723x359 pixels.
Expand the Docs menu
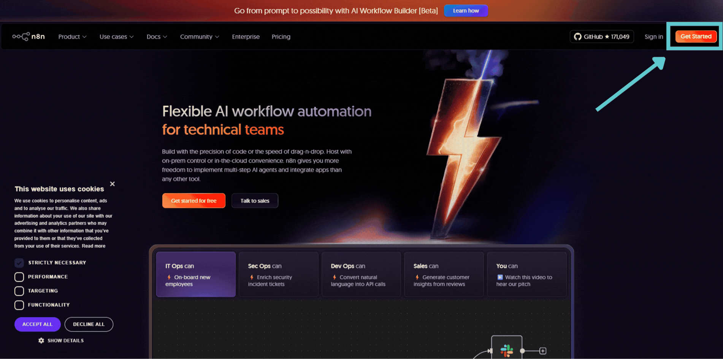tap(157, 37)
